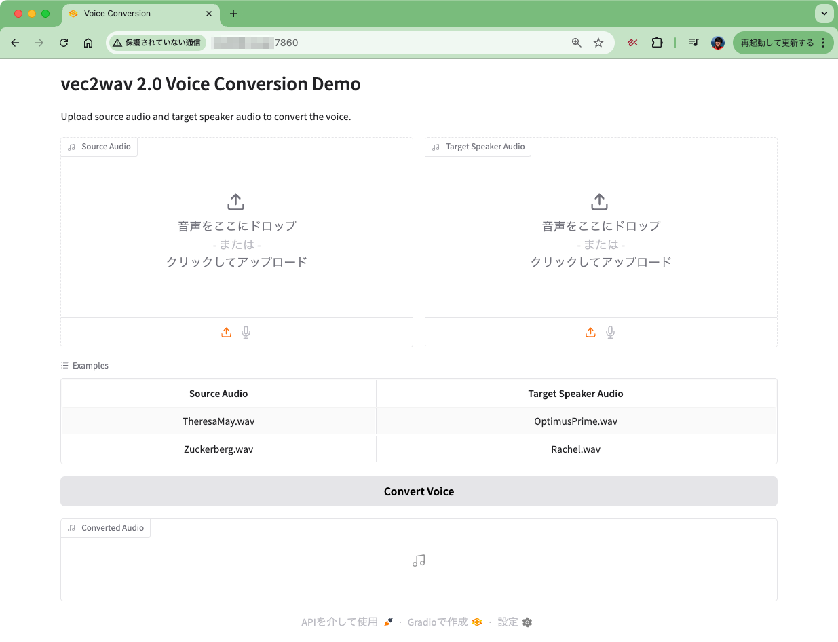Click the Gradio logo in the footer

(476, 622)
